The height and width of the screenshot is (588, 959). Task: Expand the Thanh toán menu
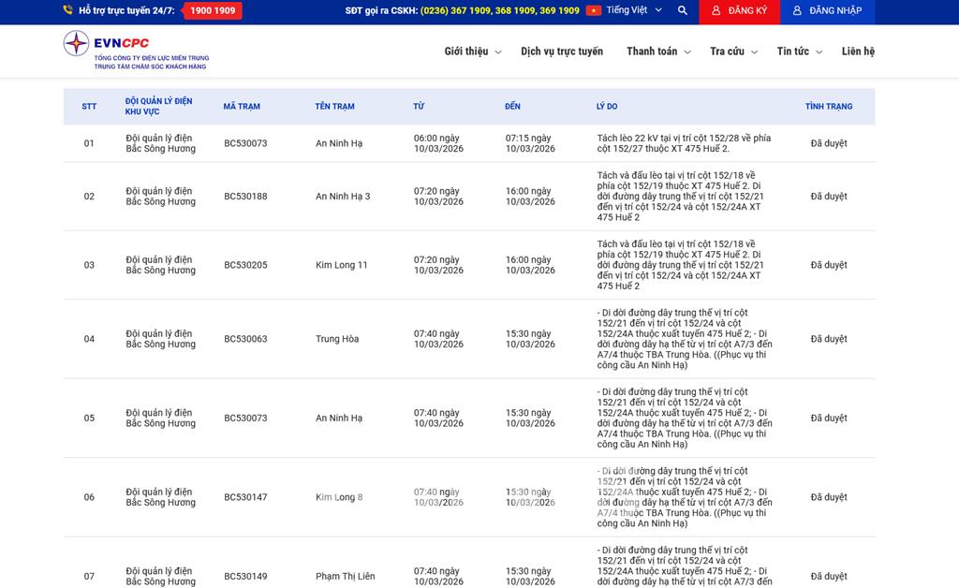657,51
